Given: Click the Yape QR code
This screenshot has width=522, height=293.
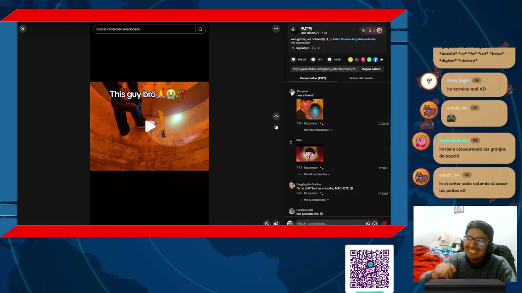Looking at the screenshot, I should click(369, 269).
